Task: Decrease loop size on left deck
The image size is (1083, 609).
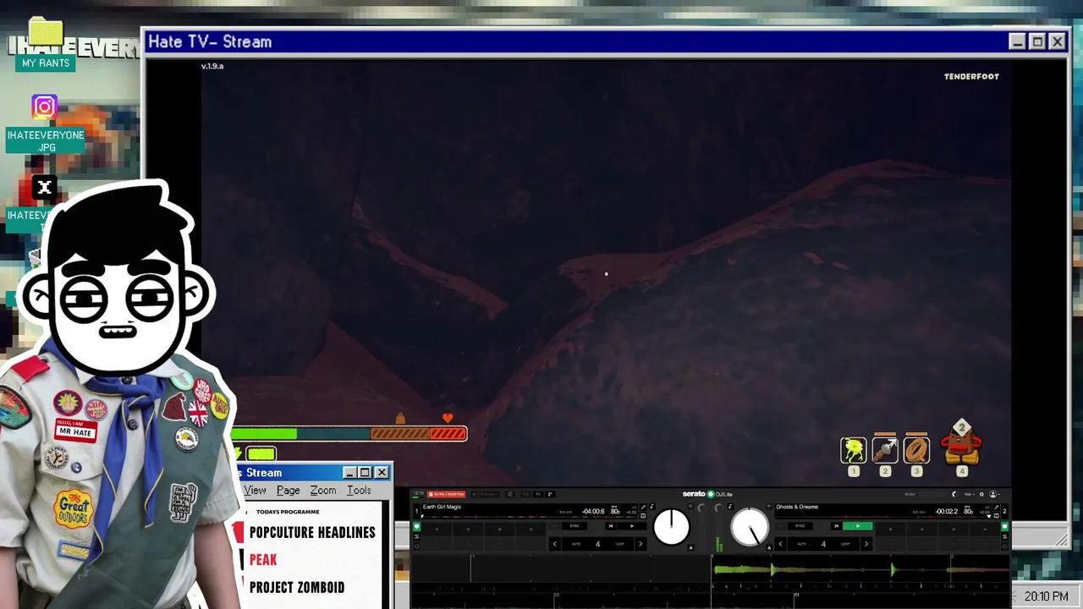Action: click(x=554, y=544)
